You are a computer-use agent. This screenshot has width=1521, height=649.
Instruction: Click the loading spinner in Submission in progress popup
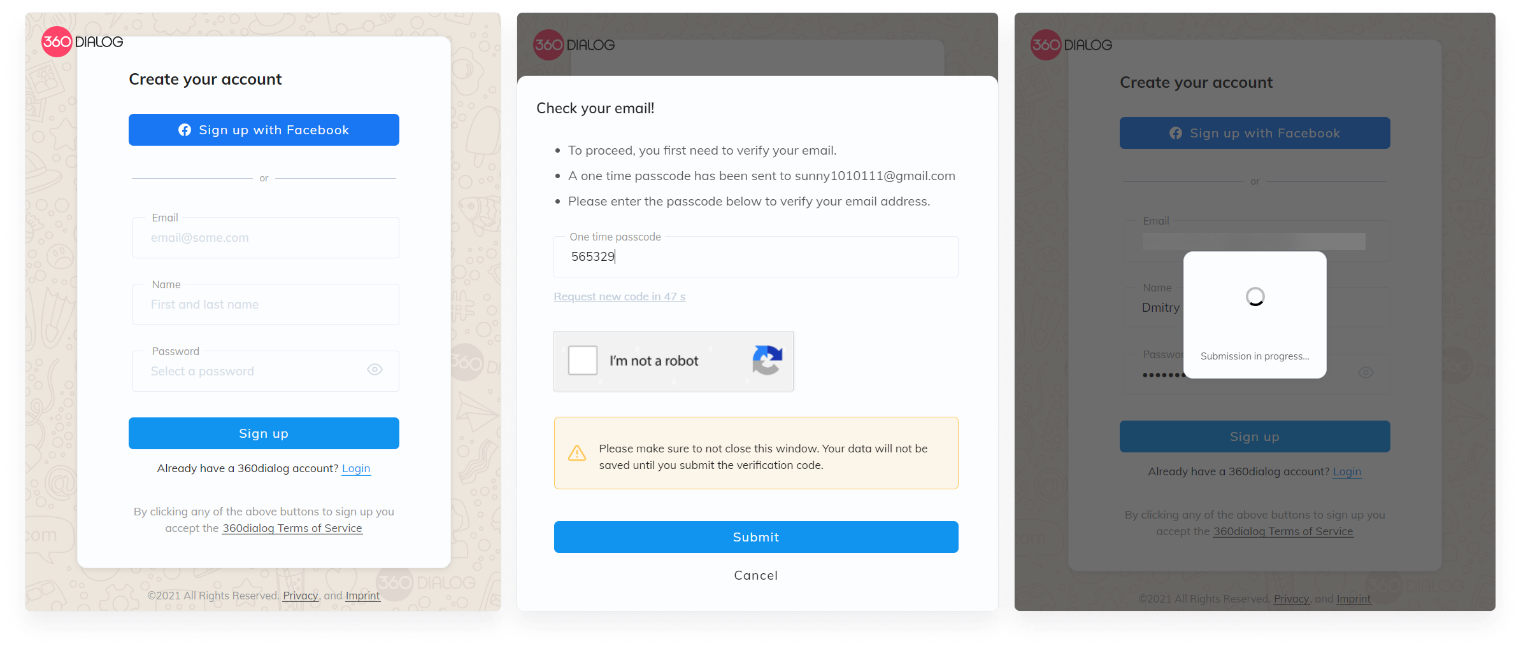1255,297
